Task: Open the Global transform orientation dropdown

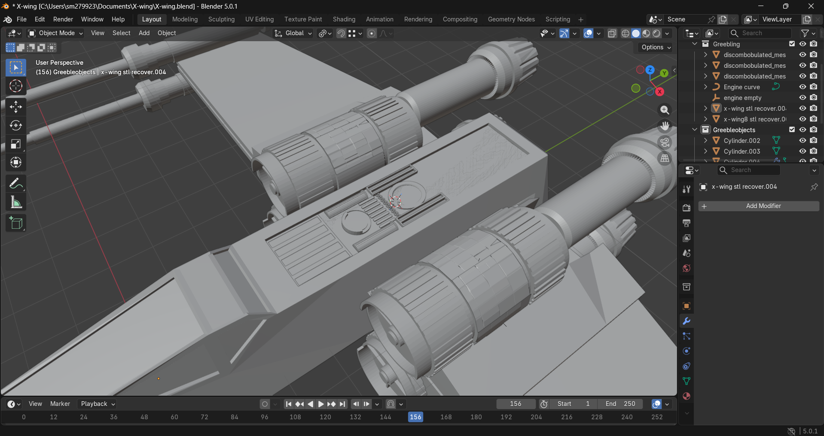Action: point(293,33)
